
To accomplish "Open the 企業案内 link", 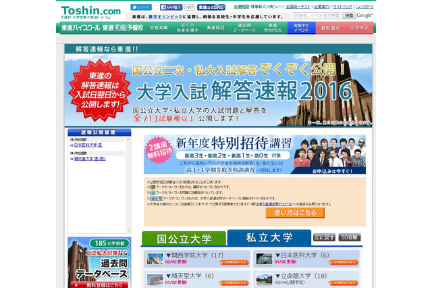I will 321,6.
